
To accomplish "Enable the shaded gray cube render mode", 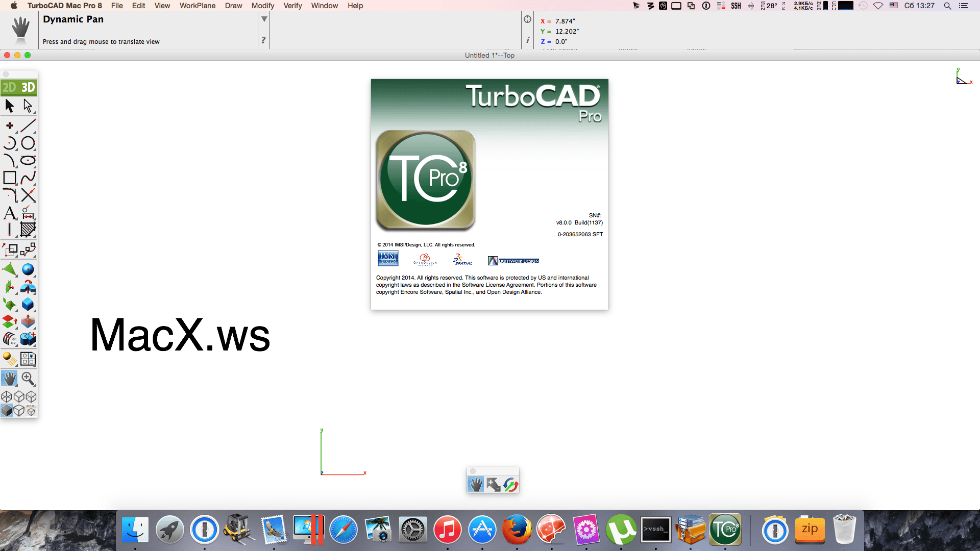I will [7, 411].
